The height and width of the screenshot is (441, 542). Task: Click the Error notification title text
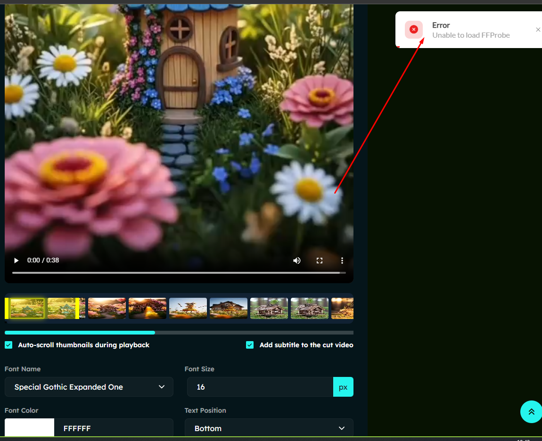pos(441,25)
